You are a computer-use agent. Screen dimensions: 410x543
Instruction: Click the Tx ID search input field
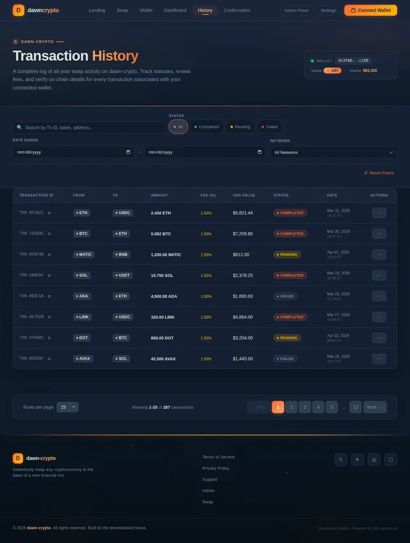pos(90,128)
